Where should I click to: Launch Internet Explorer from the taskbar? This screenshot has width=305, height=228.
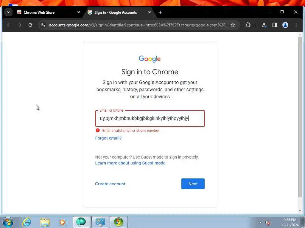pos(27,222)
